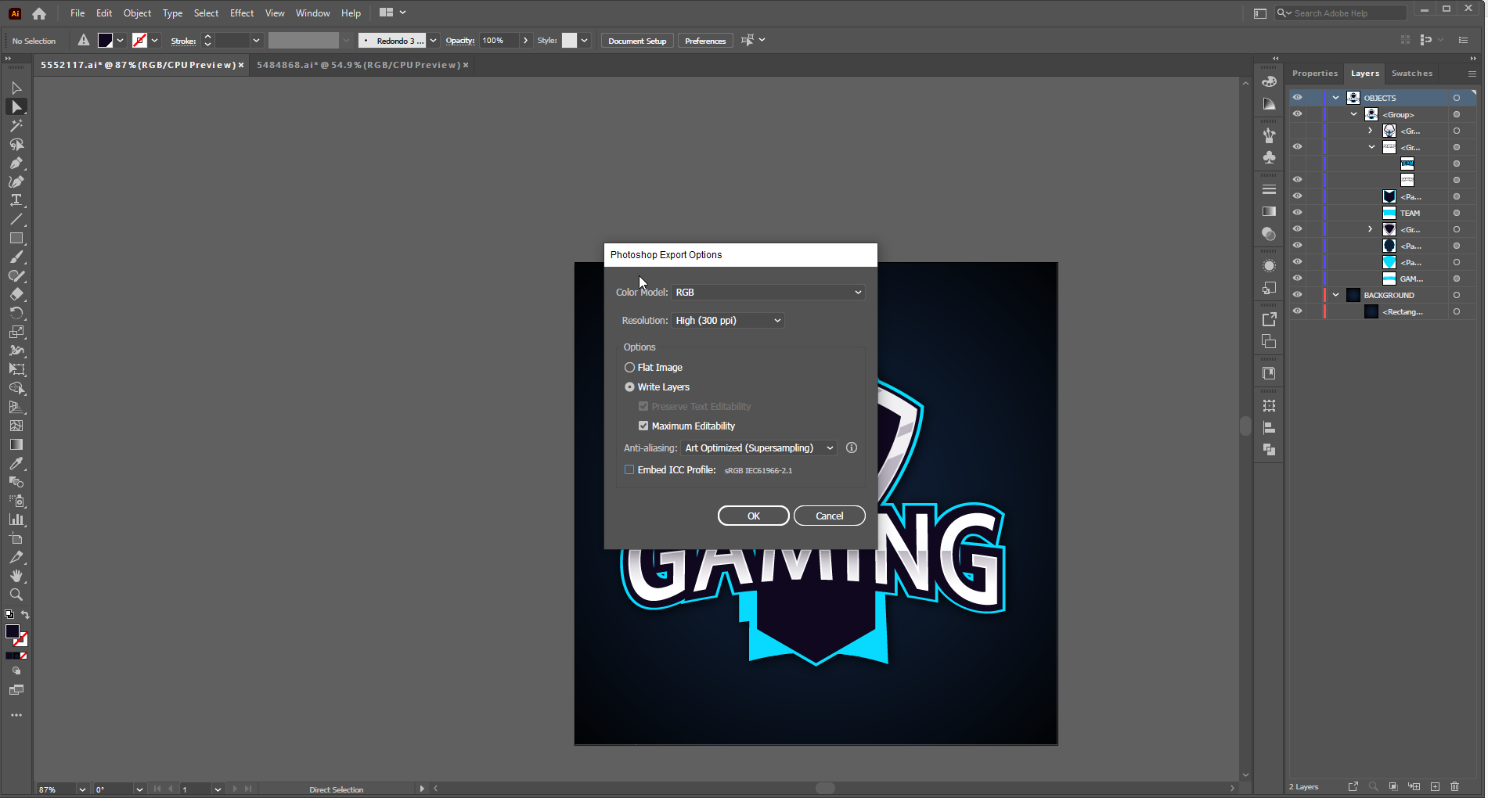
Task: Switch to the 5484868.ai document tab
Action: [358, 65]
